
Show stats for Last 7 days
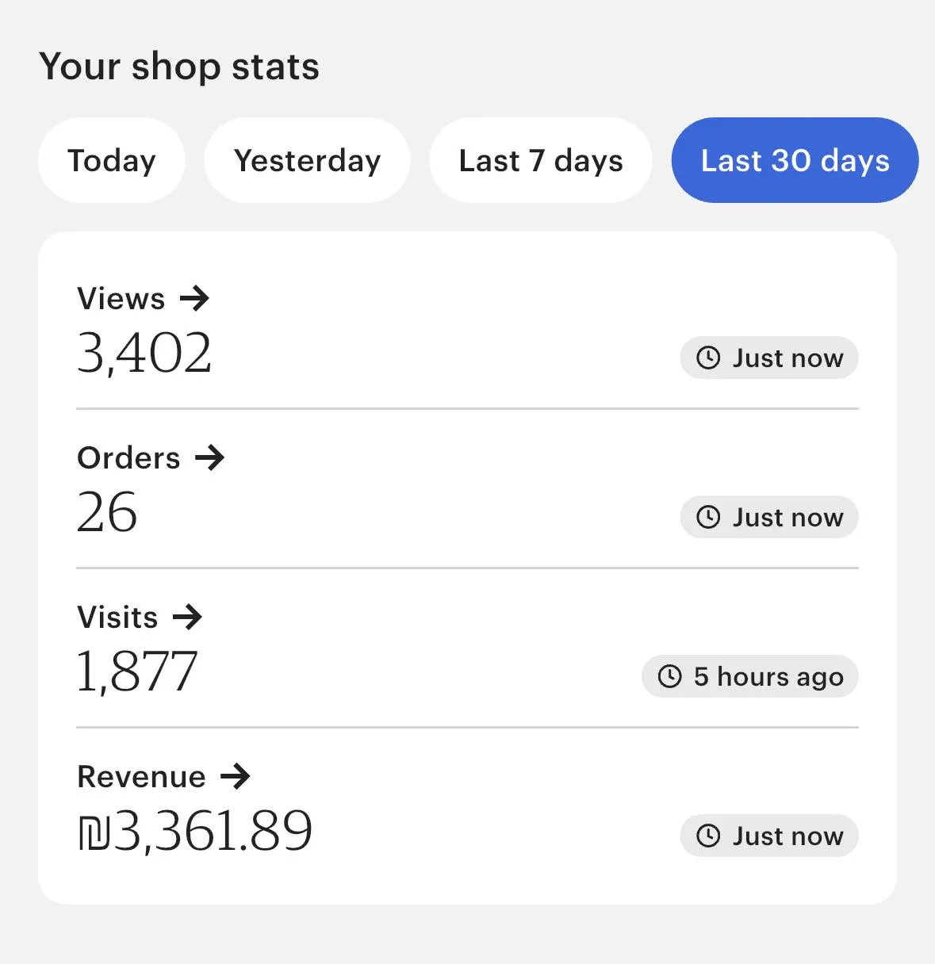[541, 161]
